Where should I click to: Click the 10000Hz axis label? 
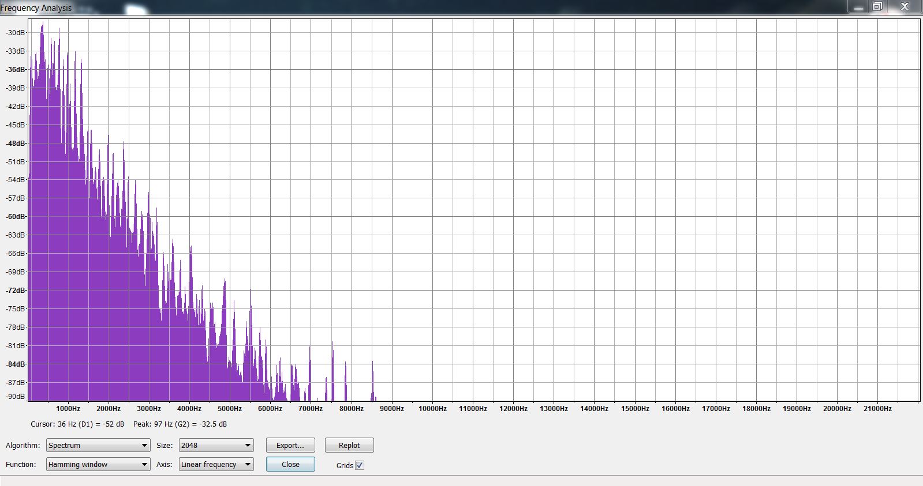tap(432, 408)
